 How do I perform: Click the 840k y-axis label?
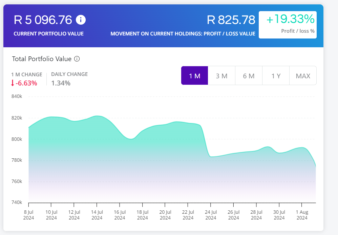pyautogui.click(x=17, y=97)
